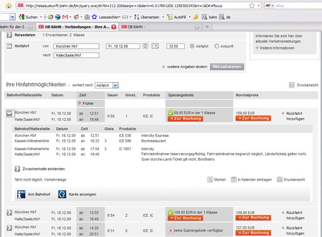The image size is (322, 237).
Task: Click the München Hbf departure field
Action: 76,46
